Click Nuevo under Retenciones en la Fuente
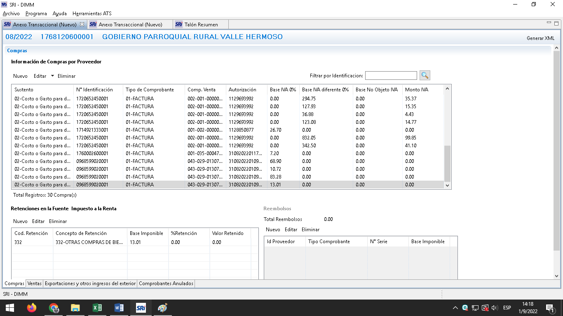The width and height of the screenshot is (563, 316). click(x=20, y=221)
